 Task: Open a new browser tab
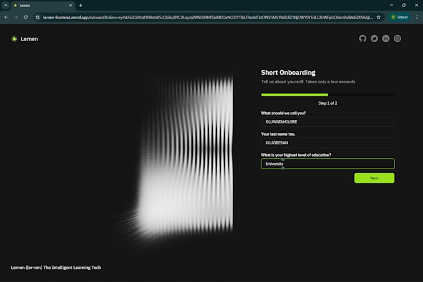click(x=80, y=6)
